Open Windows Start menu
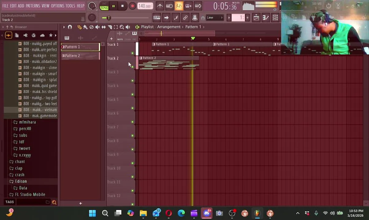 point(92,213)
